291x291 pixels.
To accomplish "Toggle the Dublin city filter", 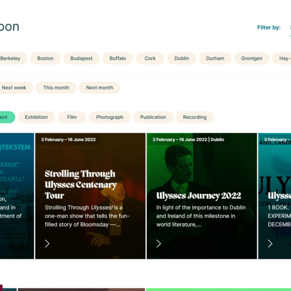I will tap(182, 58).
